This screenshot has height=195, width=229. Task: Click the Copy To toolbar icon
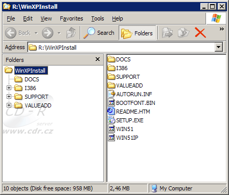click(x=184, y=33)
